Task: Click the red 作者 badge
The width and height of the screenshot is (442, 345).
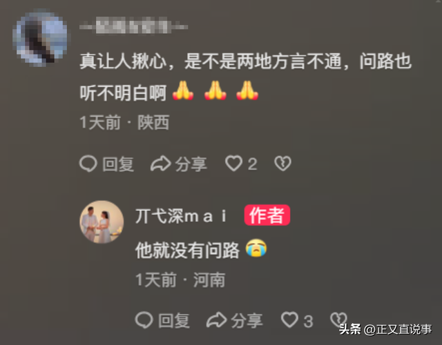Action: (x=267, y=215)
